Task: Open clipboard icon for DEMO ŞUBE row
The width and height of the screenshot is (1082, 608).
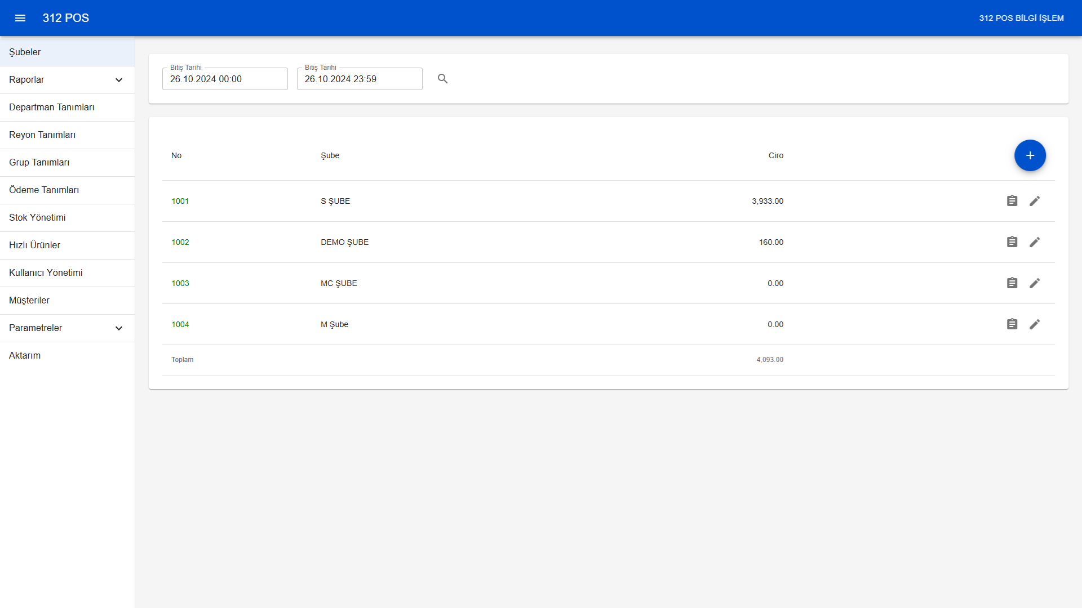Action: tap(1012, 242)
